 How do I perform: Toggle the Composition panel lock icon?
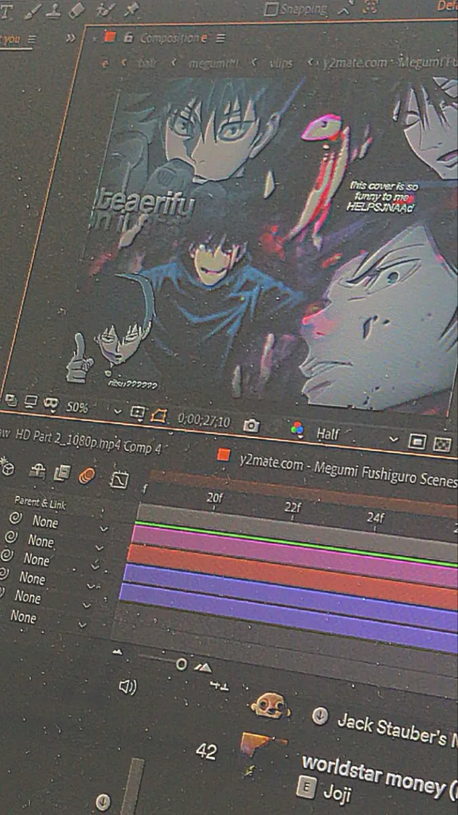click(129, 38)
